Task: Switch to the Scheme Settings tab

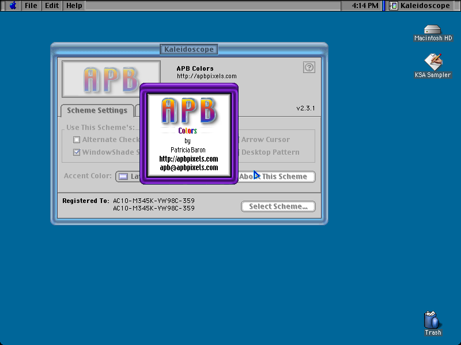Action: pyautogui.click(x=97, y=110)
